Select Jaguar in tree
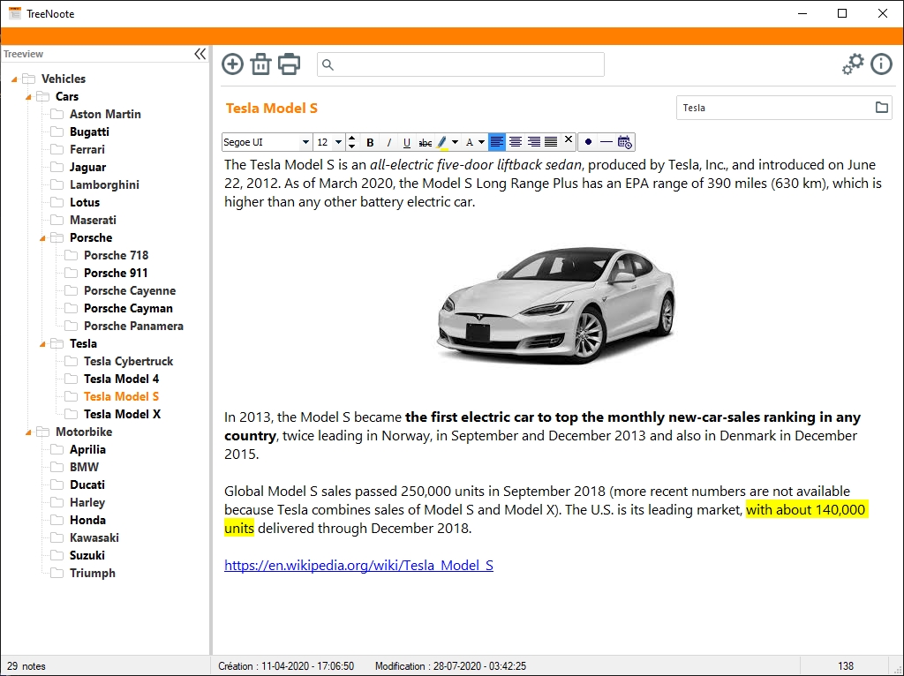Screen dimensions: 904x676 [x=87, y=167]
